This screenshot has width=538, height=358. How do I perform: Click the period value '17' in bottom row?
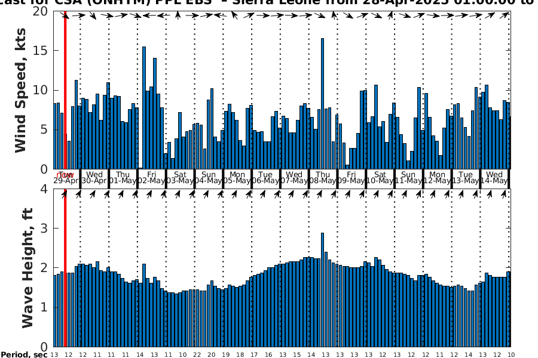tap(254, 355)
